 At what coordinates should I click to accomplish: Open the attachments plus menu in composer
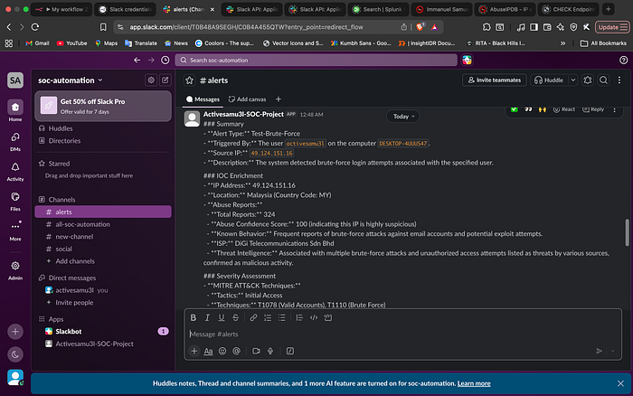tap(194, 351)
